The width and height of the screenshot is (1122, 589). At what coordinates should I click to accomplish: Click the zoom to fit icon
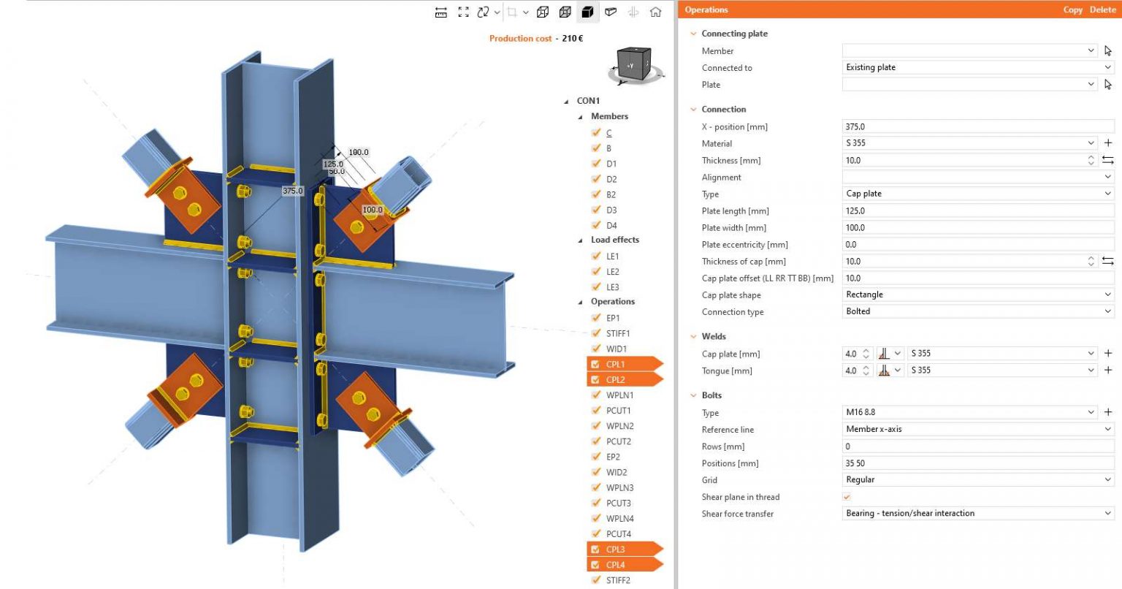point(463,12)
